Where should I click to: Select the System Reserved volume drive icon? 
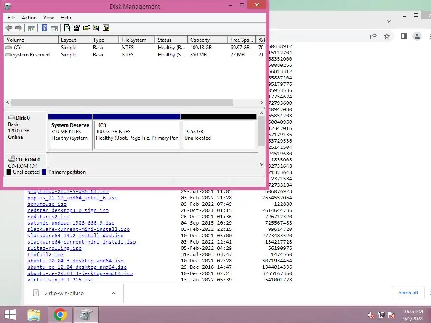pos(8,55)
